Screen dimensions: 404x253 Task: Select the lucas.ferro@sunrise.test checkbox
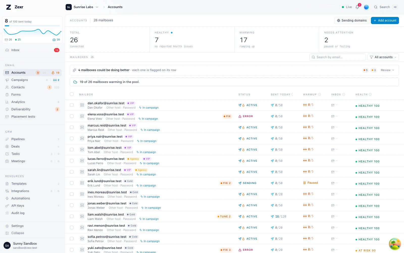[72, 161]
